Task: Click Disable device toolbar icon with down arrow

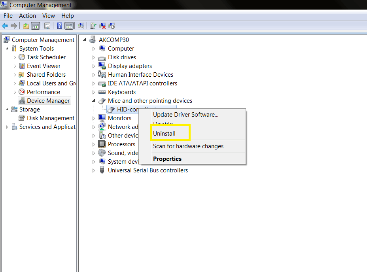Action: coord(112,26)
